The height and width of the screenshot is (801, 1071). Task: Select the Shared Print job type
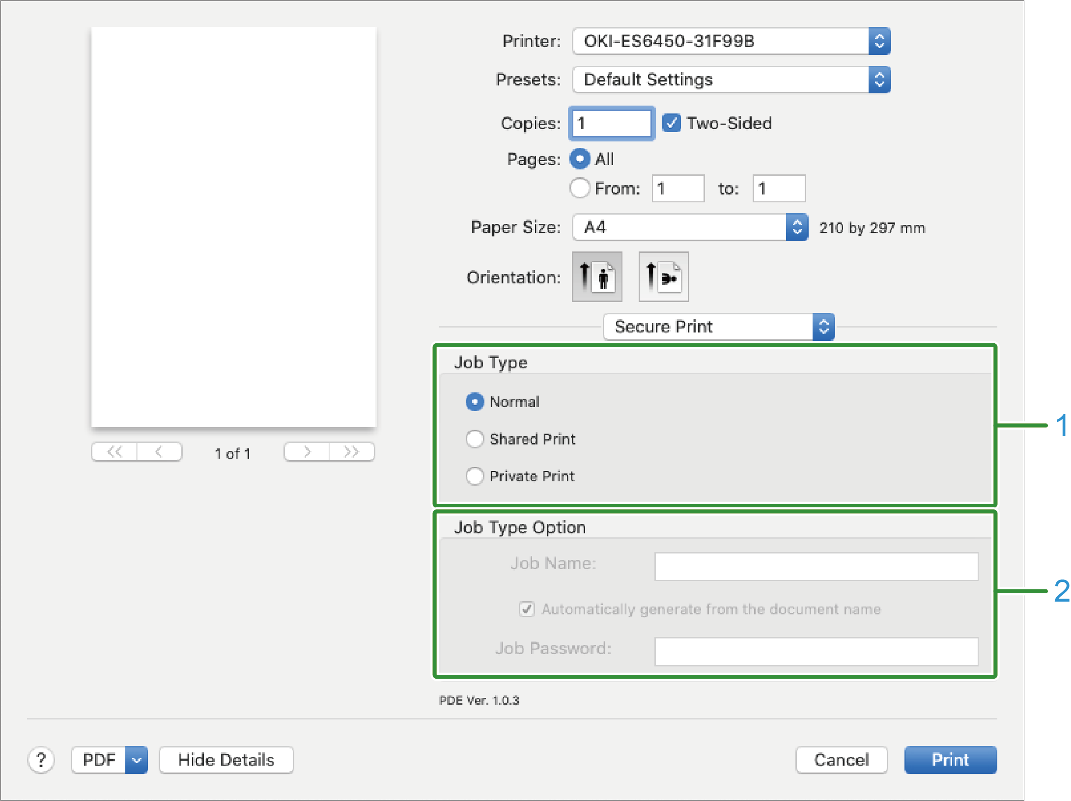click(x=475, y=439)
